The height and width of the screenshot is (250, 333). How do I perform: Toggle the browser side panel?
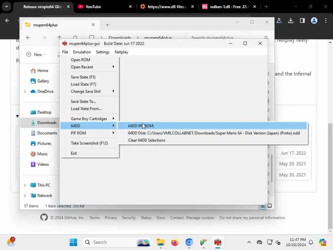(x=302, y=21)
